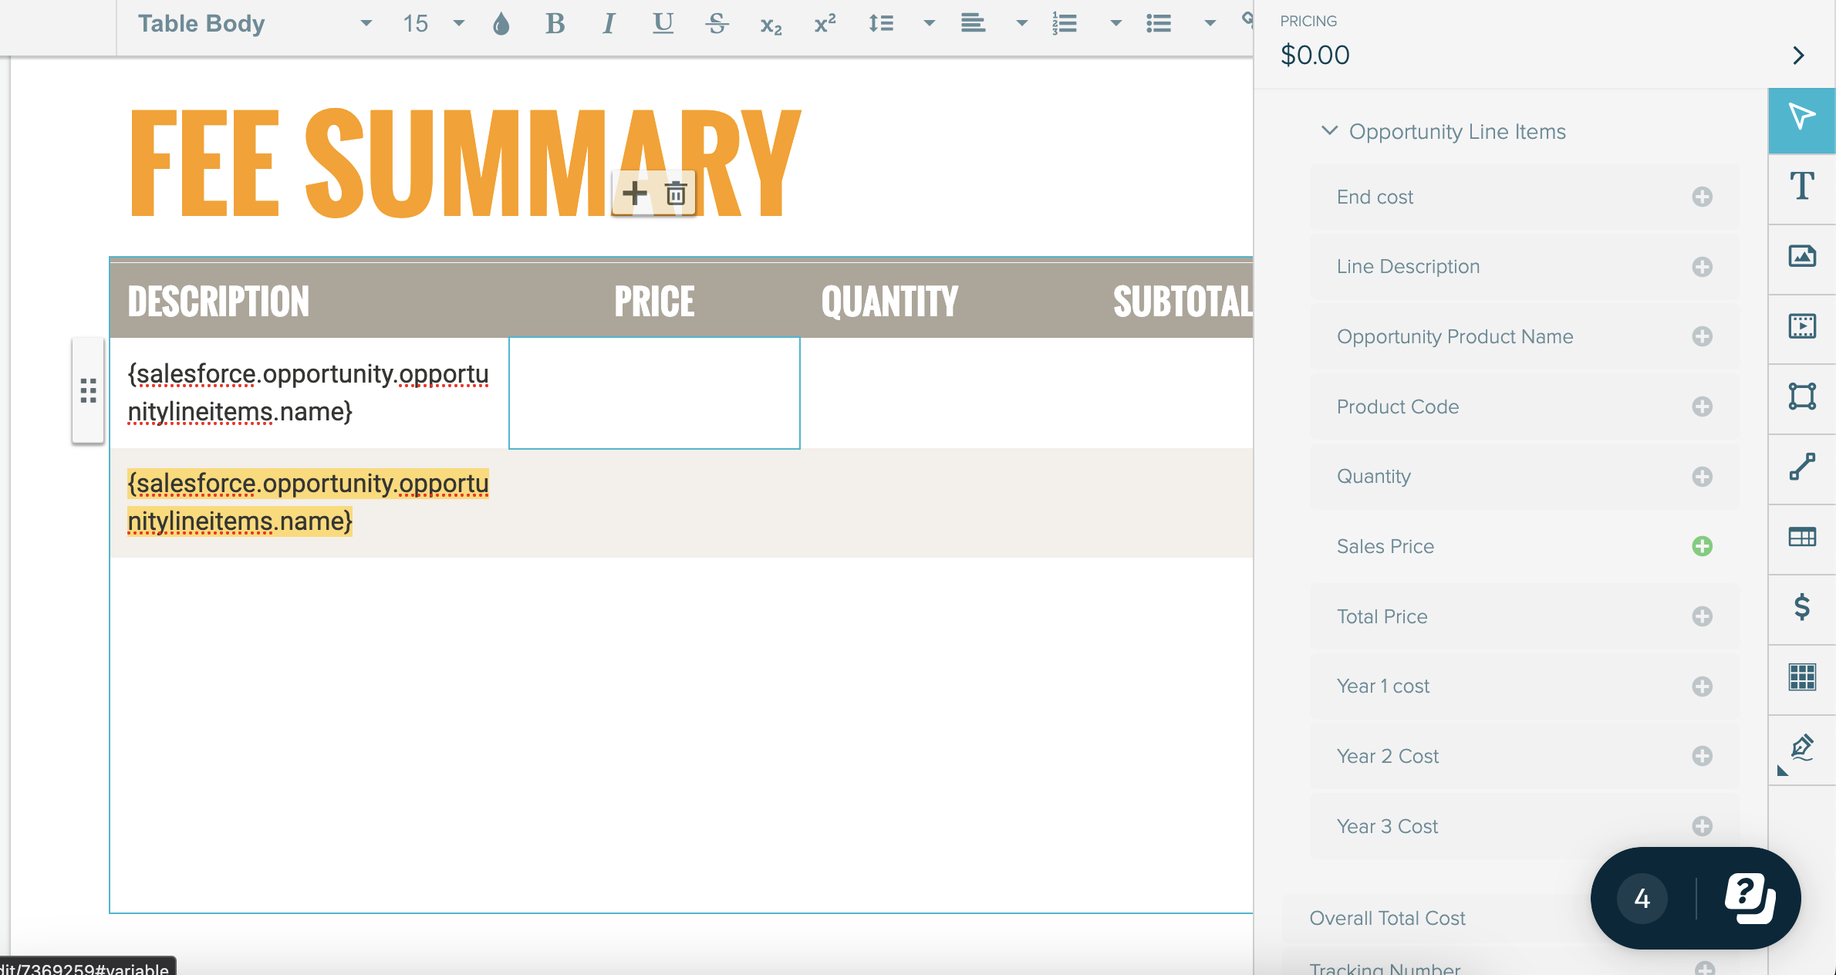The height and width of the screenshot is (975, 1836).
Task: Select the Shape tool
Action: pyautogui.click(x=1802, y=396)
